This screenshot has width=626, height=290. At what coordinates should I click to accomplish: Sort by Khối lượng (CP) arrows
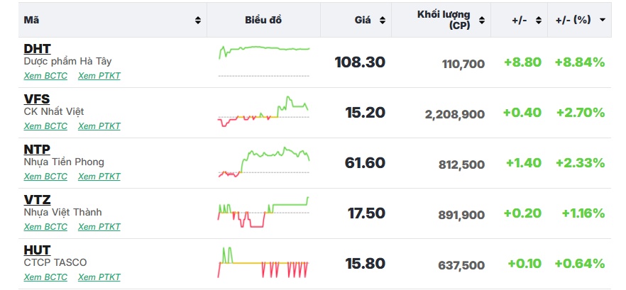[x=482, y=21]
